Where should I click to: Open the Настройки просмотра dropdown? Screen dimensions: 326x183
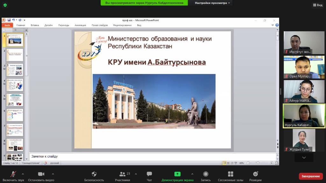(x=212, y=3)
